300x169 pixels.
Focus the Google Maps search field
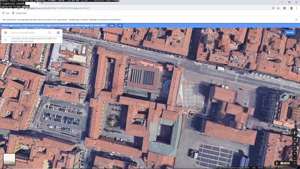[29, 33]
